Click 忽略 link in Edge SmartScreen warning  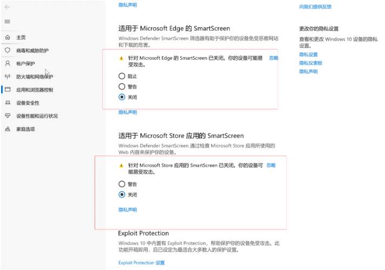tap(274, 58)
